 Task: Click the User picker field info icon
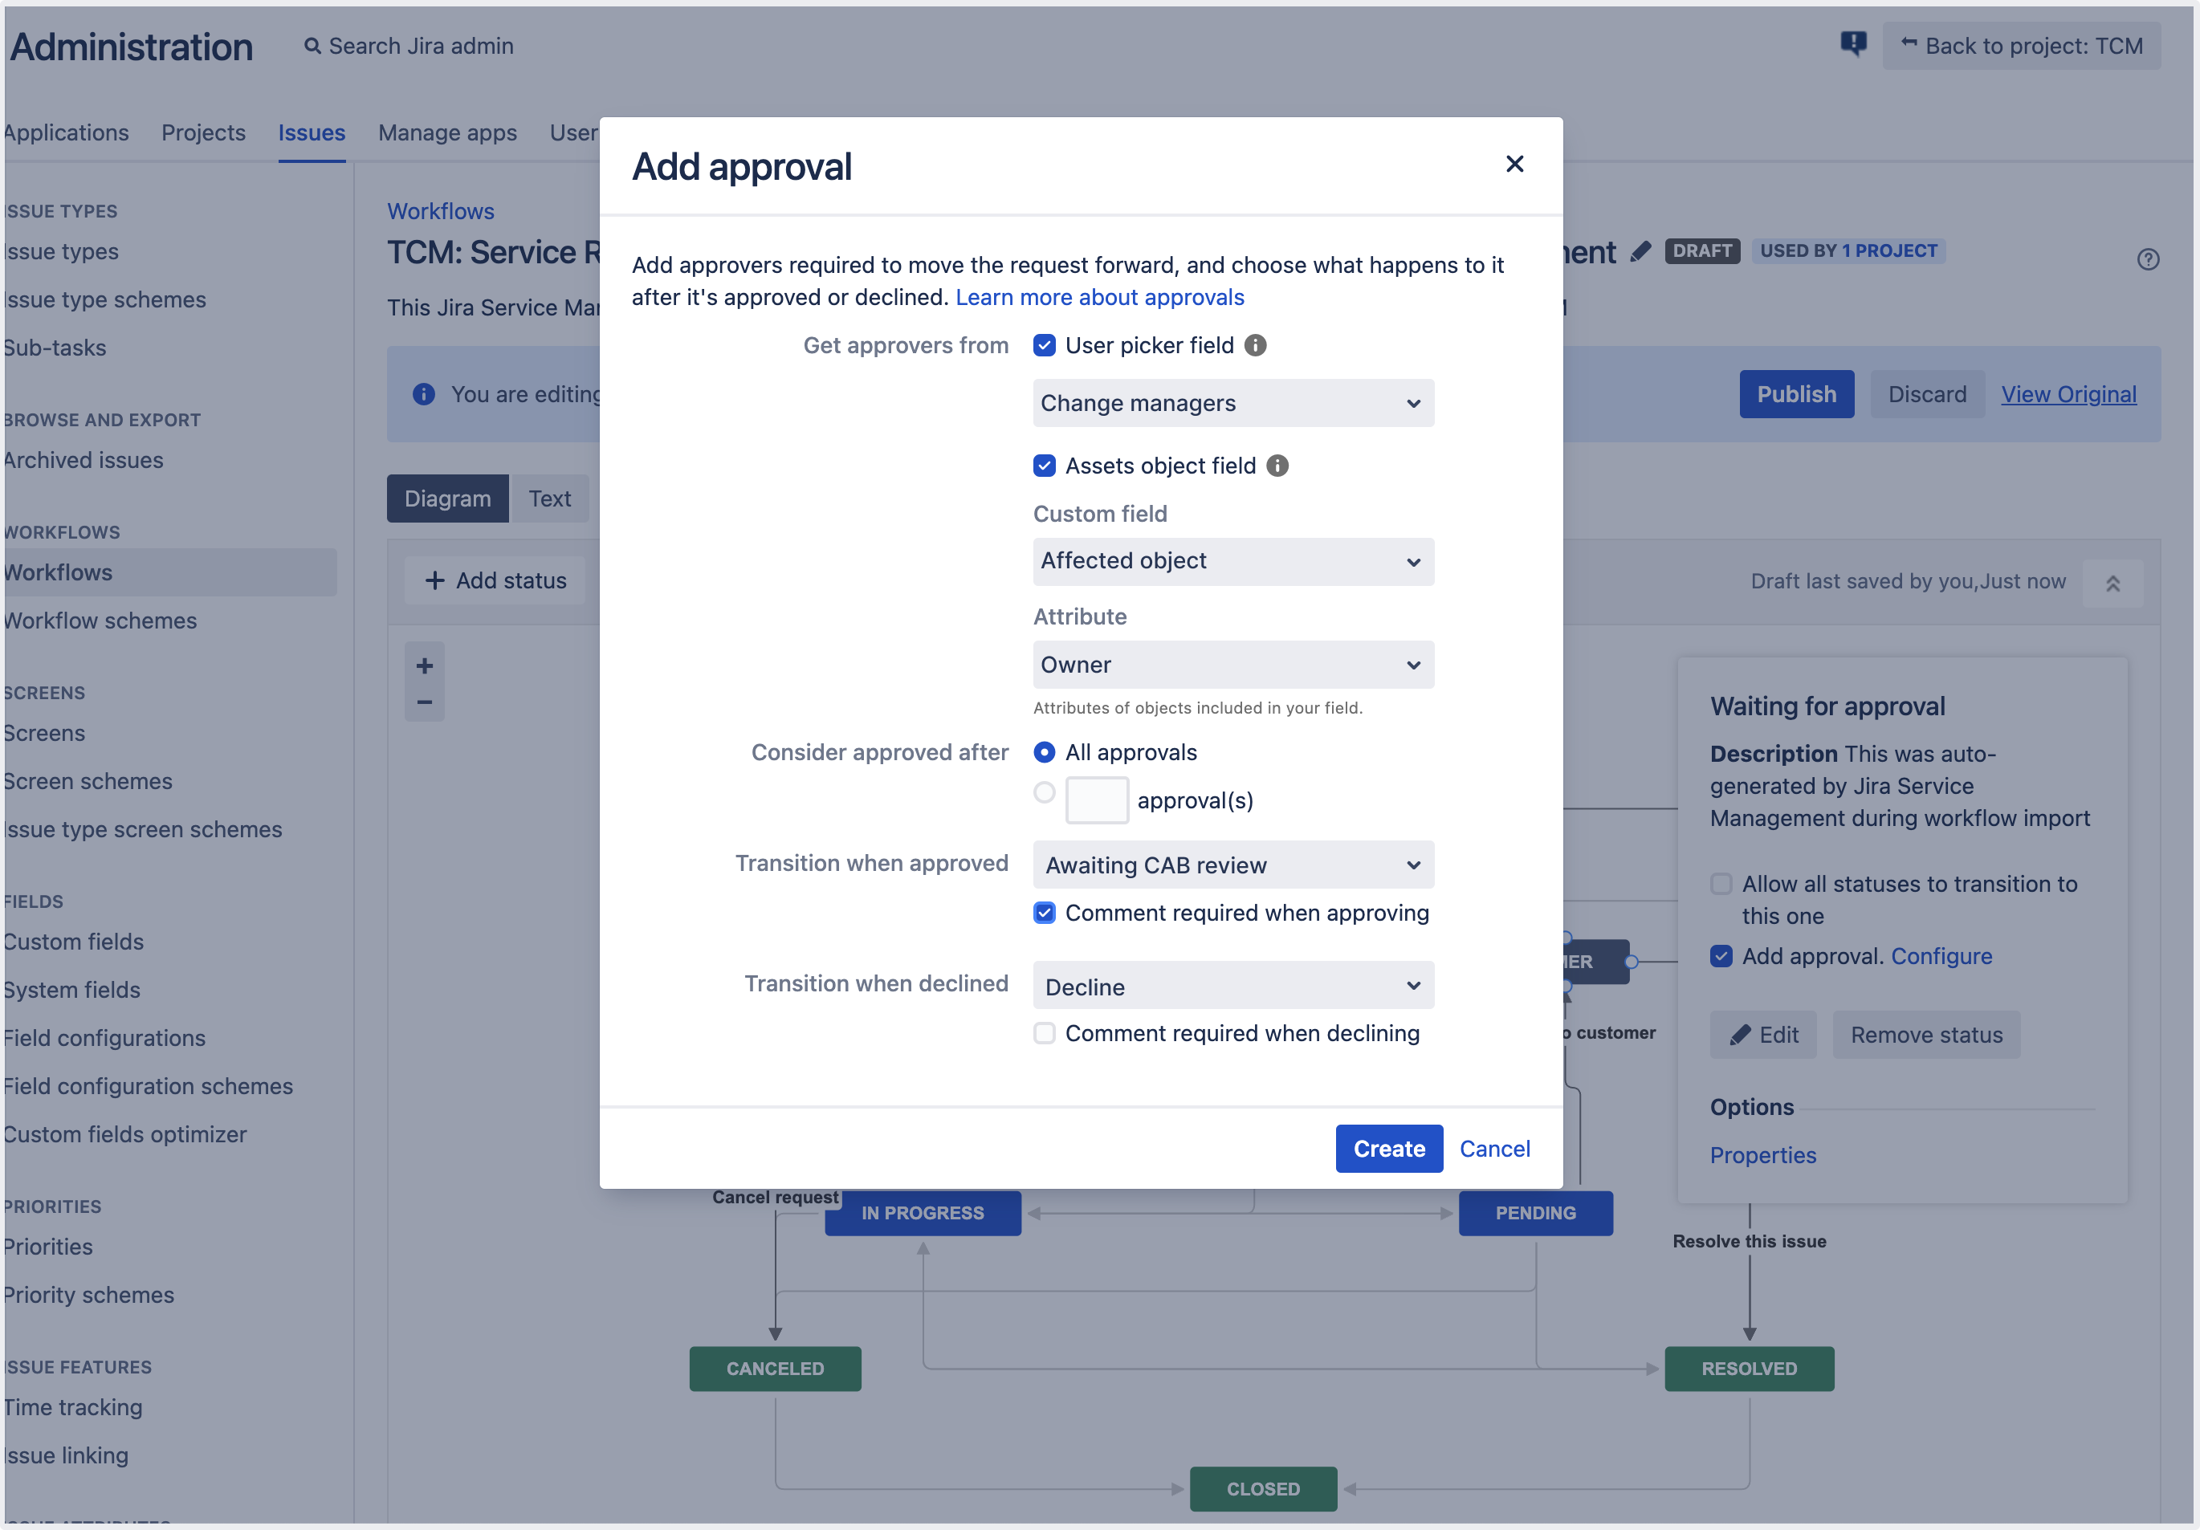coord(1255,345)
